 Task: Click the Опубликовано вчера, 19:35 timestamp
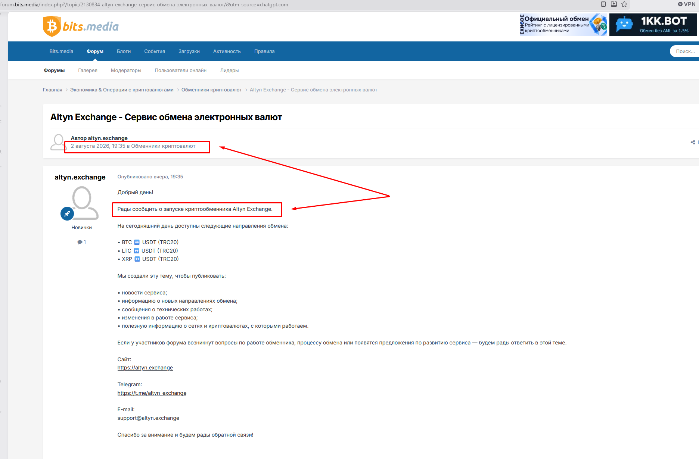point(150,177)
